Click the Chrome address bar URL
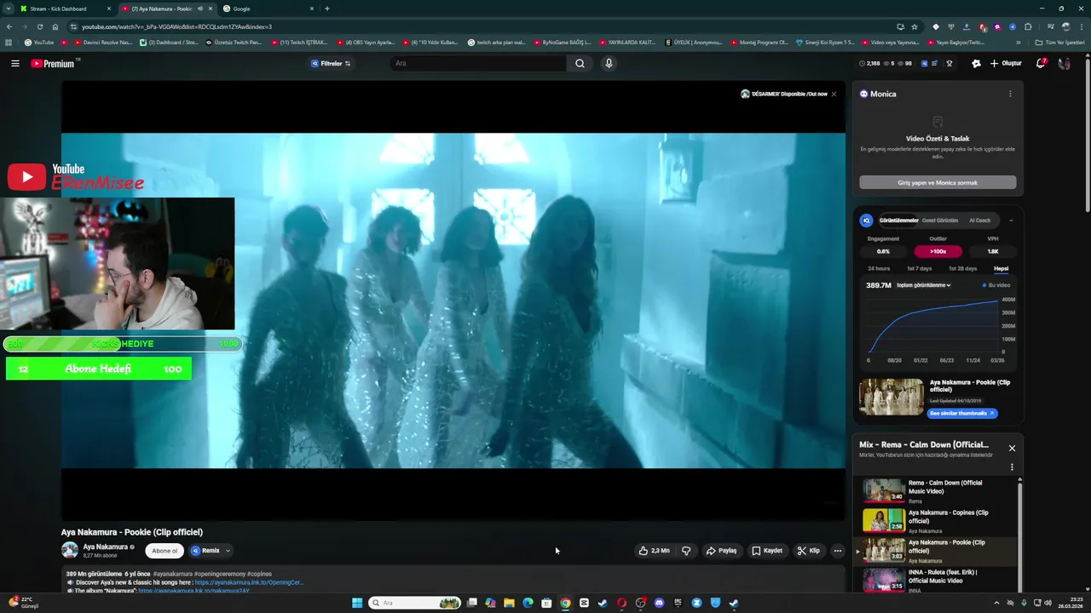The image size is (1091, 613). (x=177, y=26)
